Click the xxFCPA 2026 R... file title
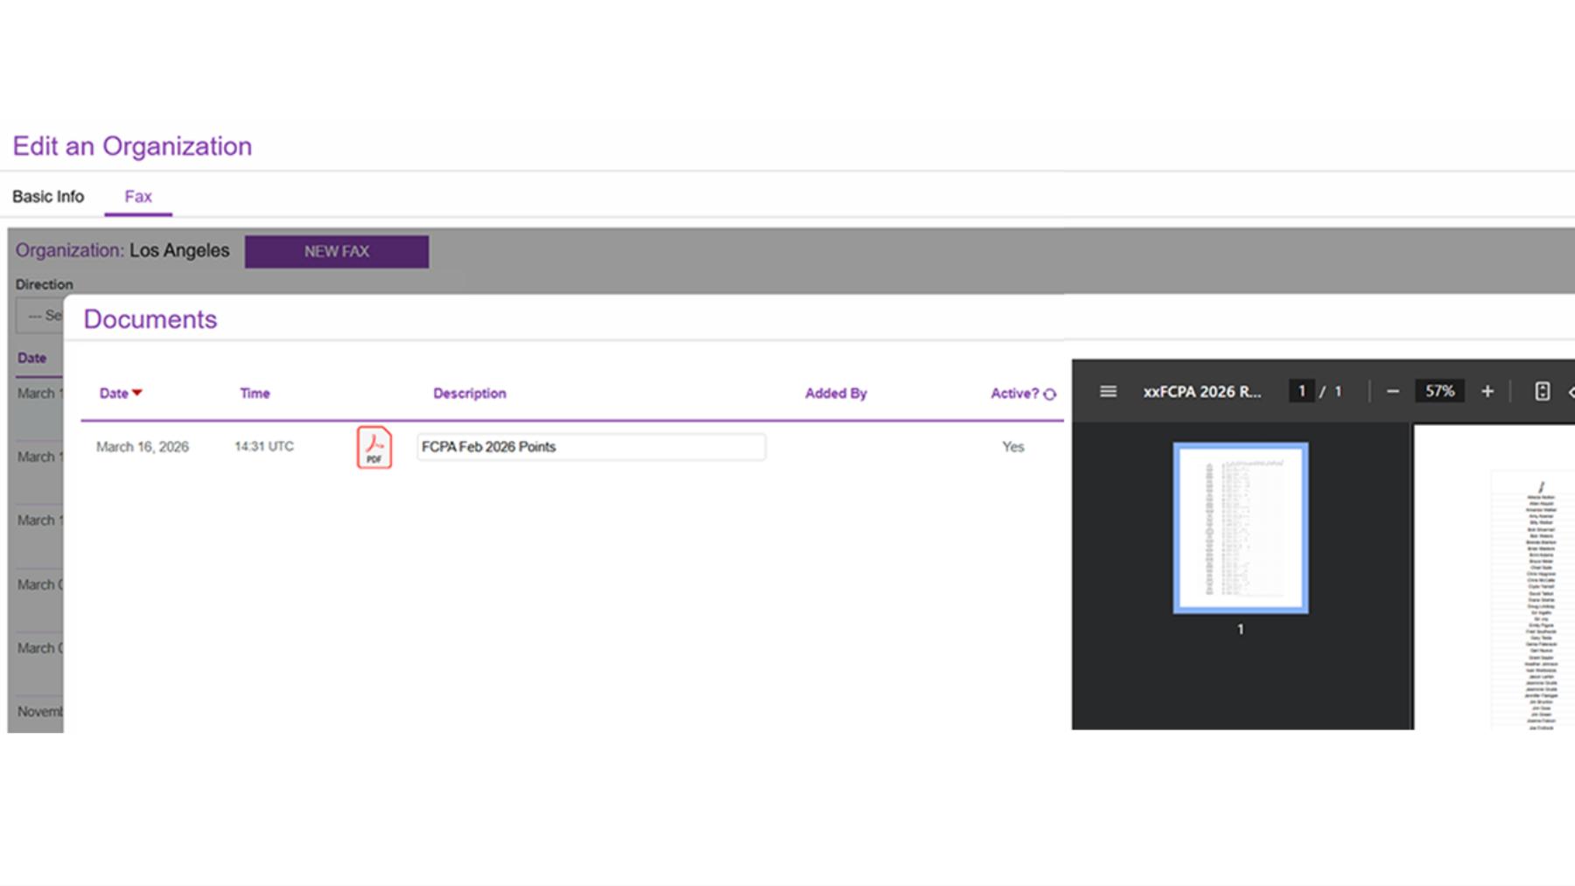1575x886 pixels. [1202, 392]
